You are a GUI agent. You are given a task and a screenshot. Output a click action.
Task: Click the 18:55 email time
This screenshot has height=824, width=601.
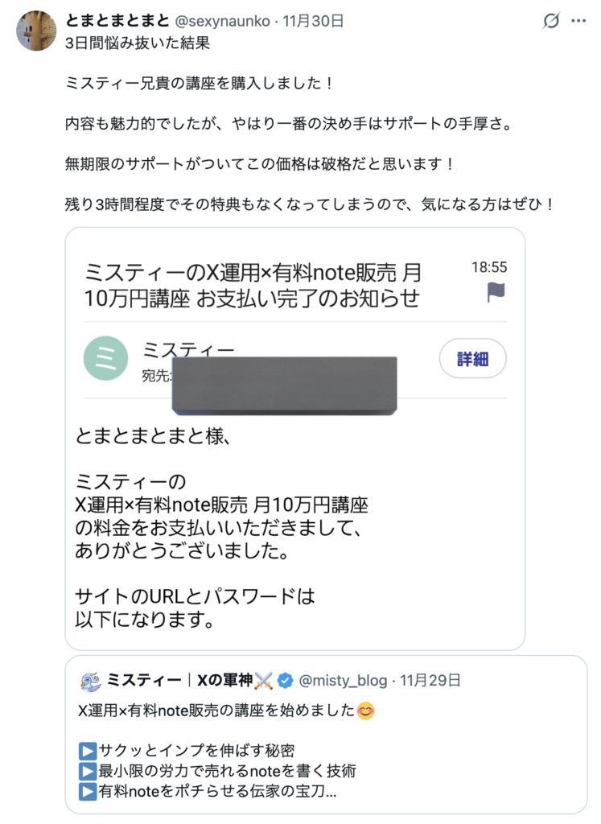click(x=488, y=266)
